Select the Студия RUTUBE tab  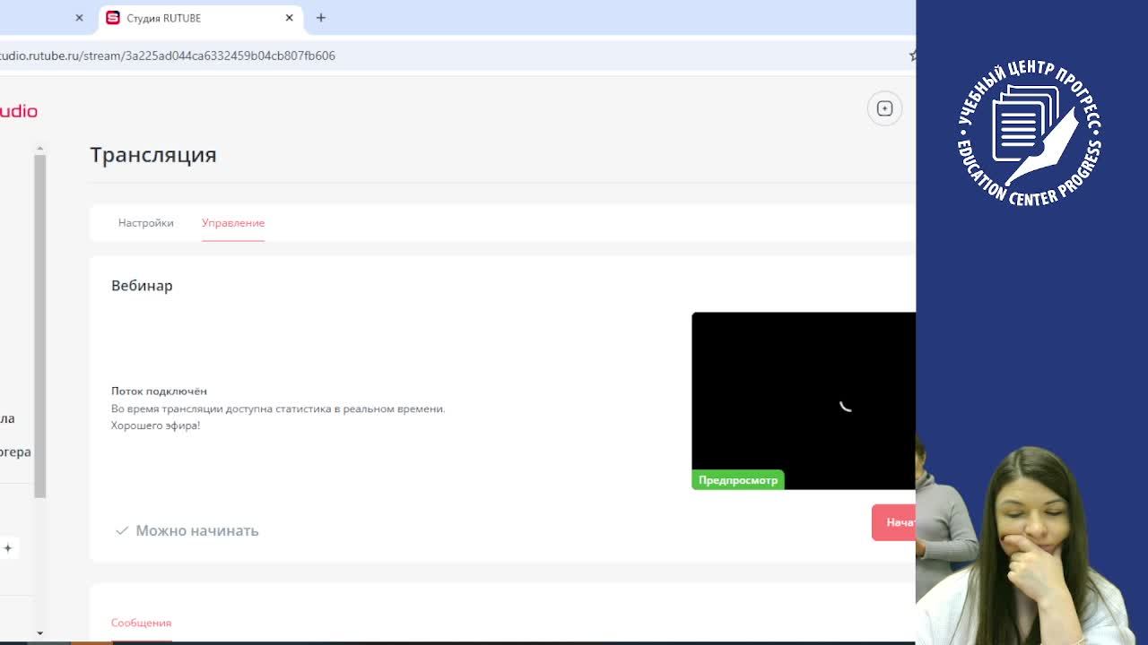(x=201, y=18)
